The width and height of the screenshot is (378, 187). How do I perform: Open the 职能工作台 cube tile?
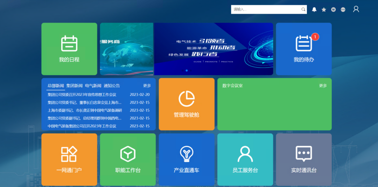coord(128,159)
